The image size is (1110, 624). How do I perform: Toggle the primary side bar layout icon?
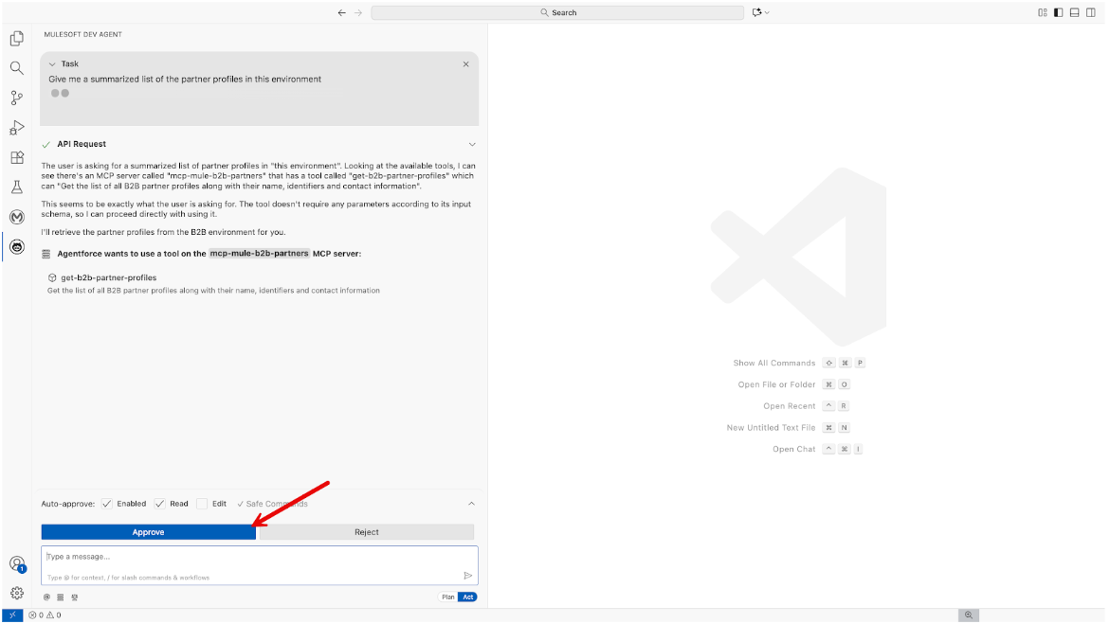coord(1058,12)
